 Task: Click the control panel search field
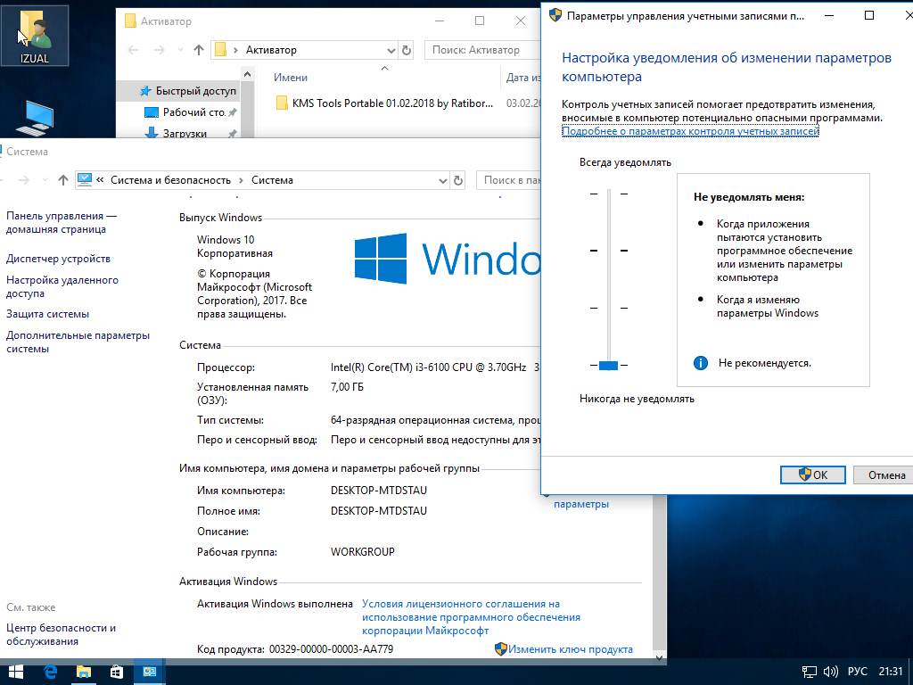click(509, 180)
